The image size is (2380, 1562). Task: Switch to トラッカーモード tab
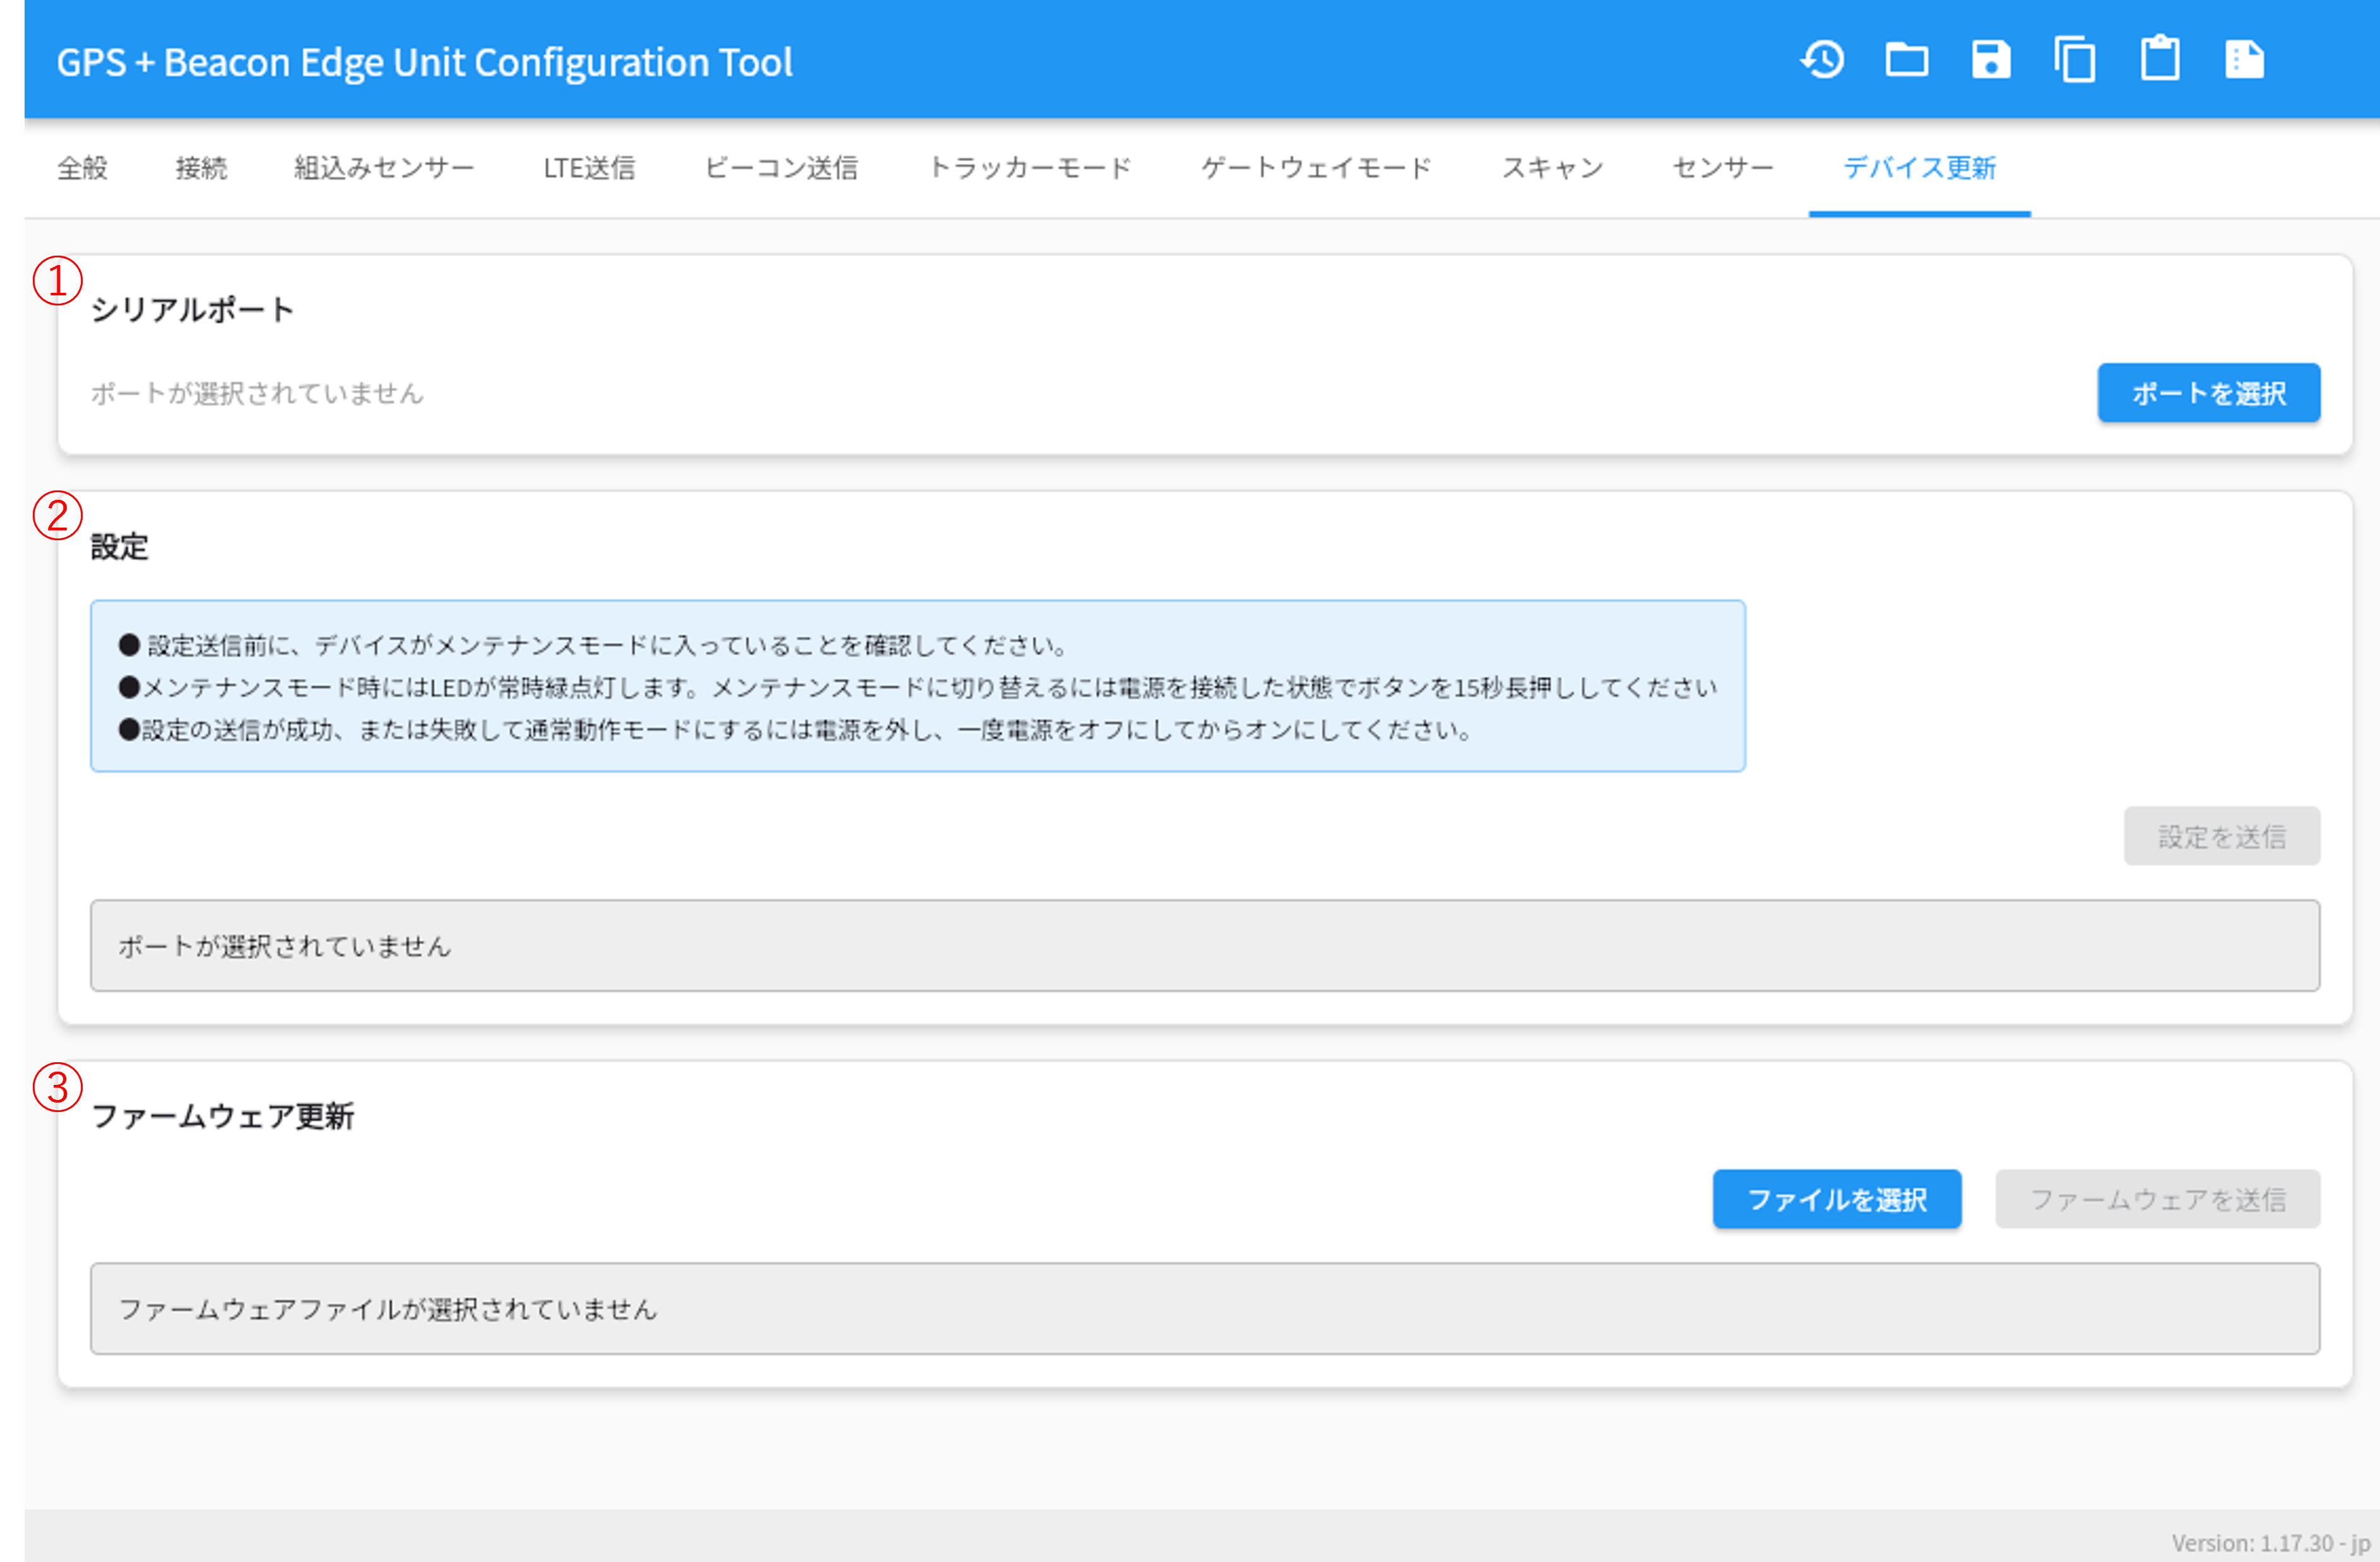point(1030,168)
